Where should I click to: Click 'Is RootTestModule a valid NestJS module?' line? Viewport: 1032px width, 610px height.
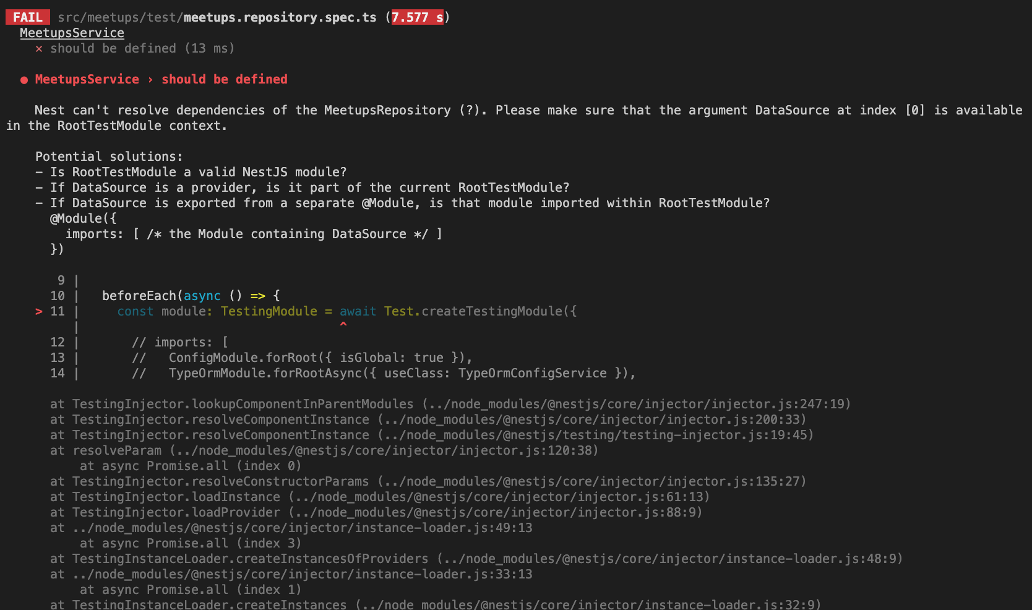[191, 172]
